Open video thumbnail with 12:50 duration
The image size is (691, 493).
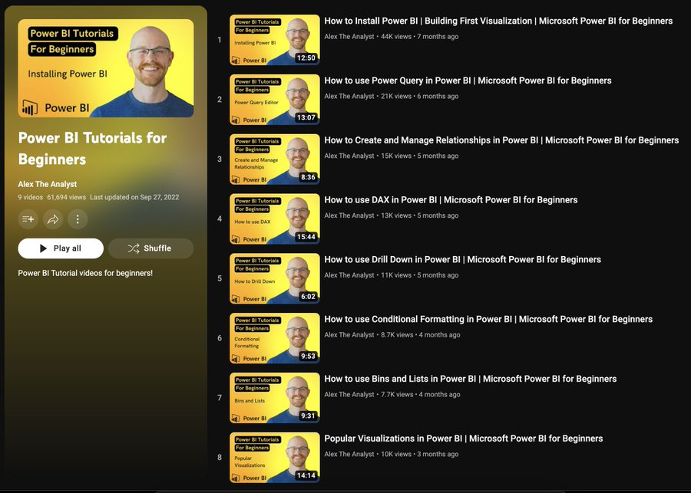pyautogui.click(x=275, y=40)
